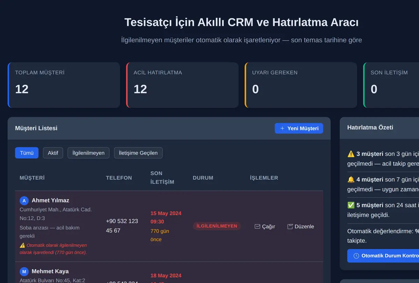This screenshot has width=419, height=283.
Task: Click the Hatırlatma Özeti panel title
Action: click(x=370, y=127)
